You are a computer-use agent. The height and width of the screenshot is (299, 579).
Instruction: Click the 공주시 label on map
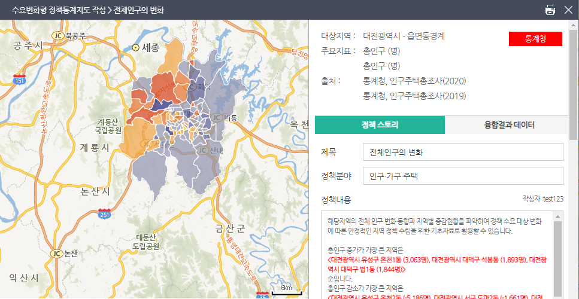tap(28, 45)
